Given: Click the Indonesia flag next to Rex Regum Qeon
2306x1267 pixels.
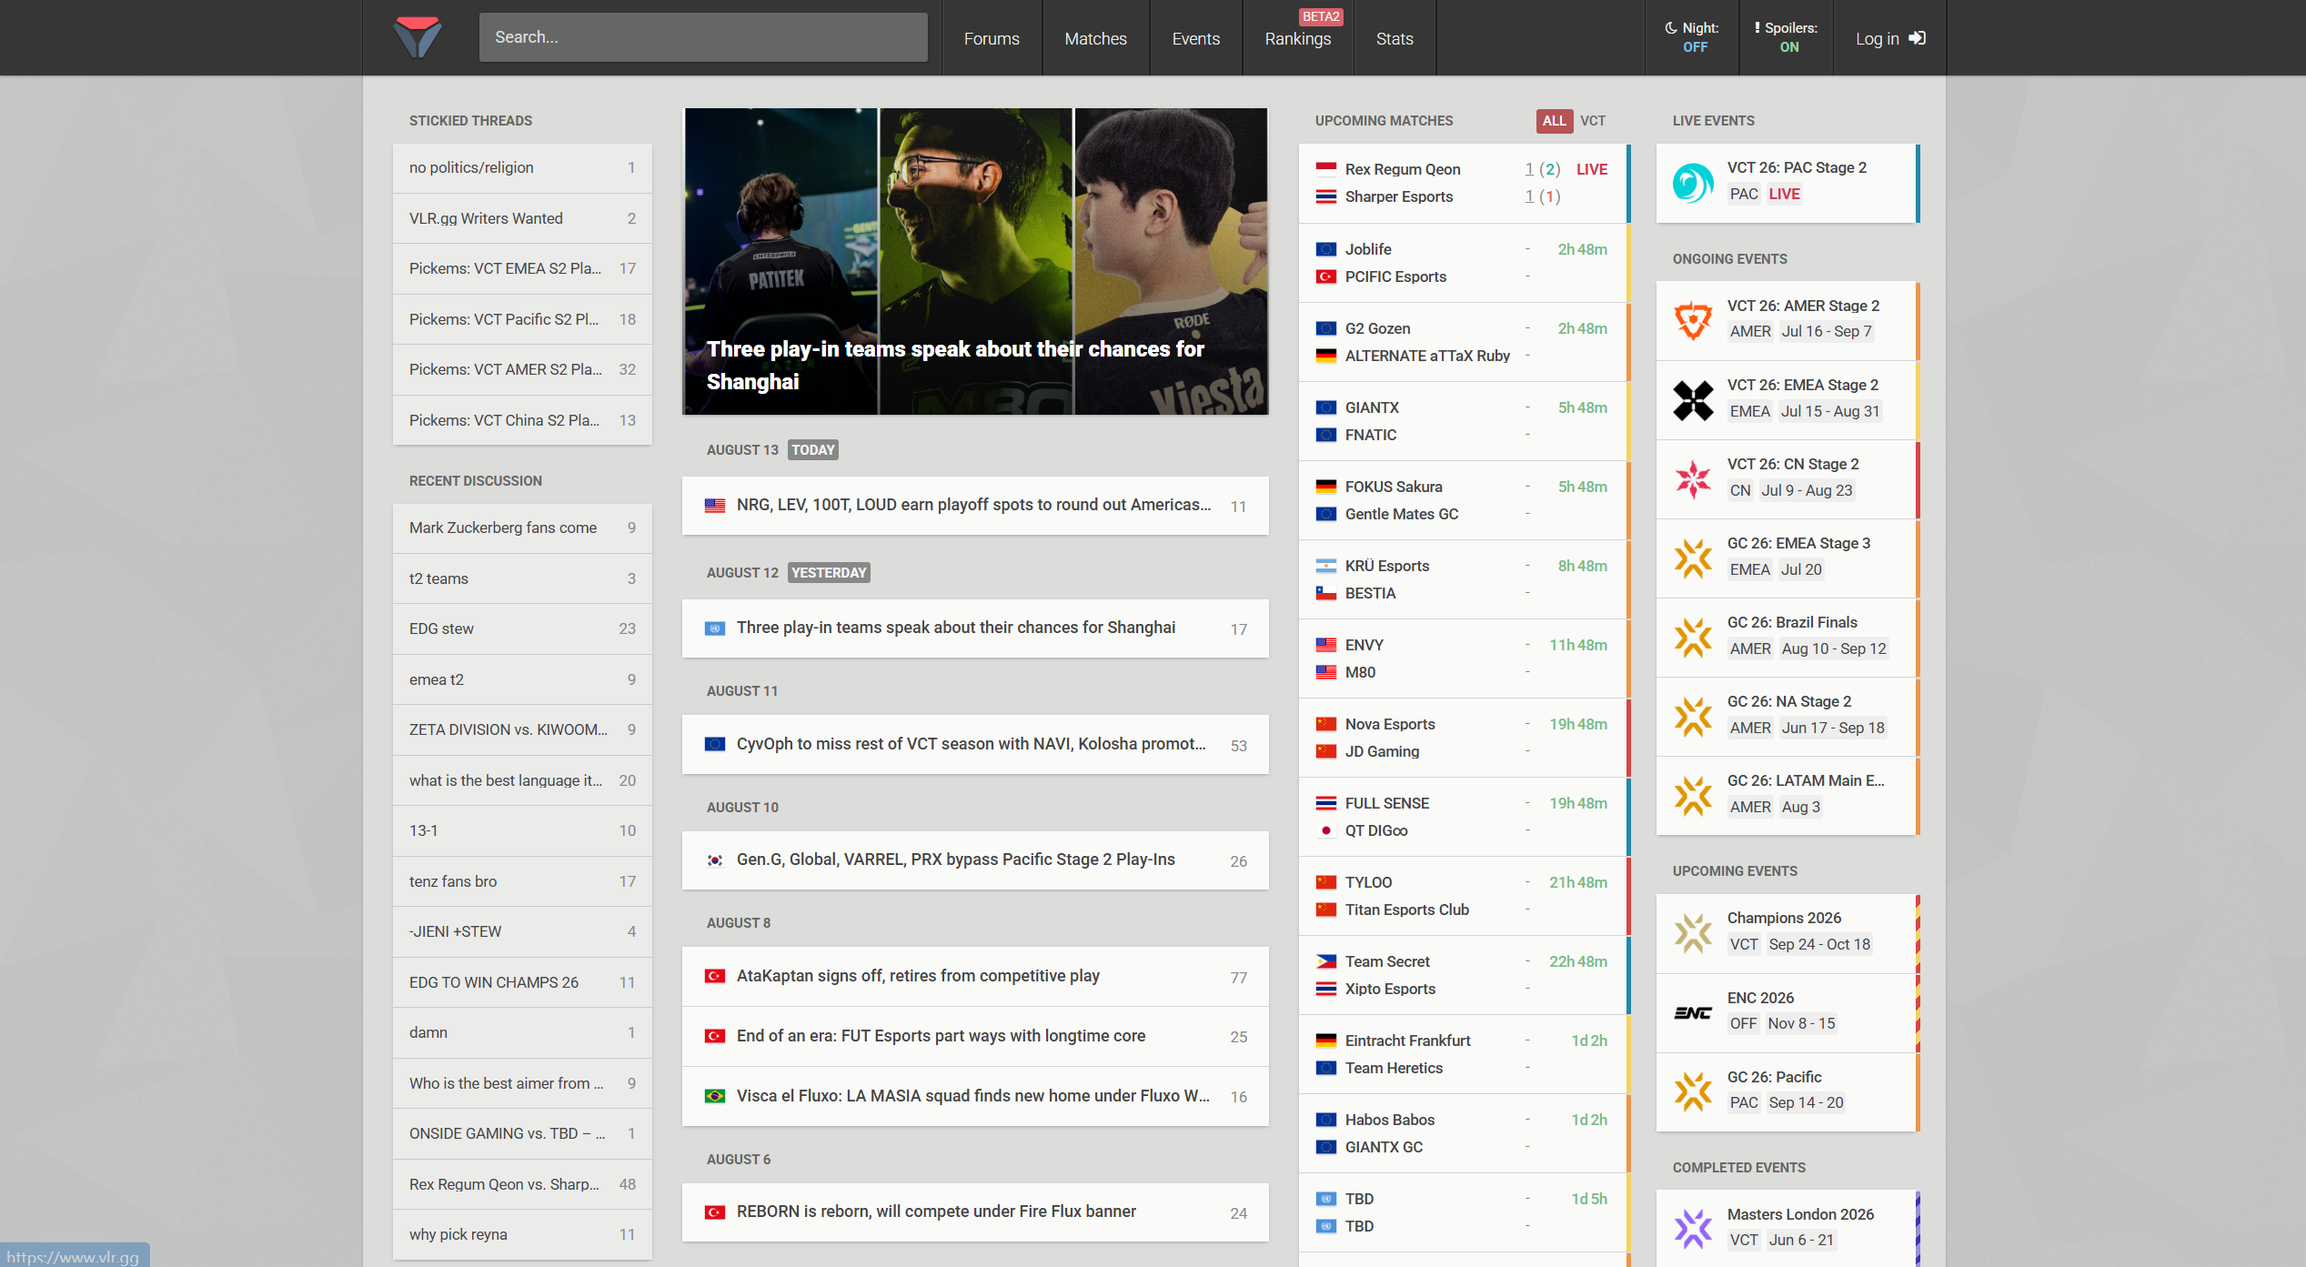Looking at the screenshot, I should [x=1326, y=169].
